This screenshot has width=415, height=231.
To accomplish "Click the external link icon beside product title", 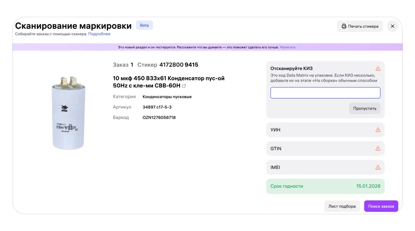I will tap(184, 86).
